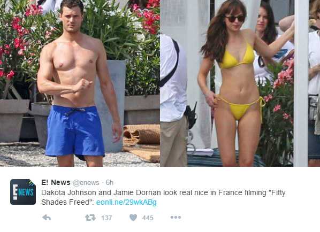Open the E! News profile avatar

click(23, 192)
